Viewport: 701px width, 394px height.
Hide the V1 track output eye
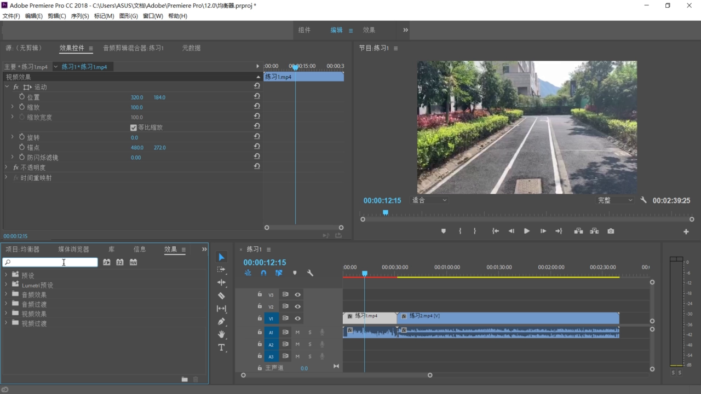(x=297, y=318)
